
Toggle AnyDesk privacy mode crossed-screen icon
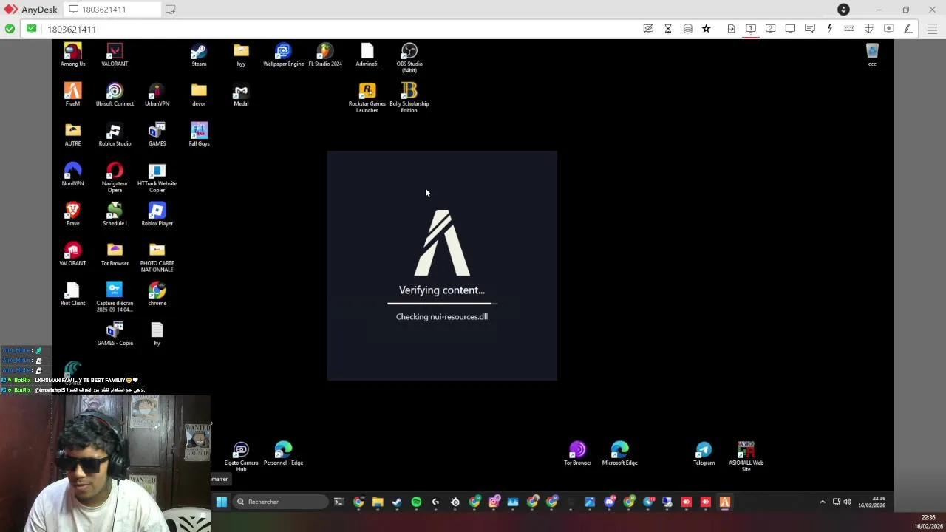pyautogui.click(x=648, y=29)
